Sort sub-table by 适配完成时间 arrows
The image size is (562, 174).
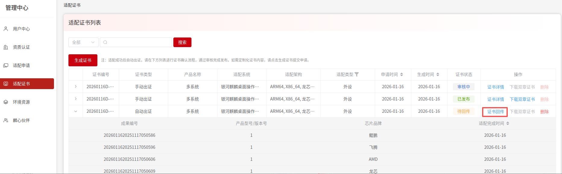coord(508,123)
